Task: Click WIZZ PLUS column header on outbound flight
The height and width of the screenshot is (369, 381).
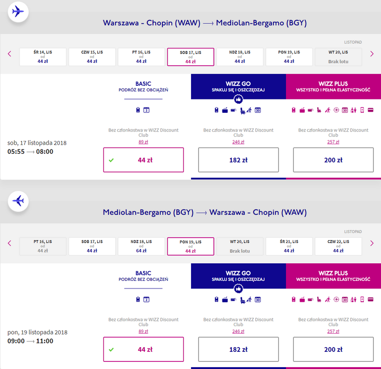Action: click(x=333, y=87)
